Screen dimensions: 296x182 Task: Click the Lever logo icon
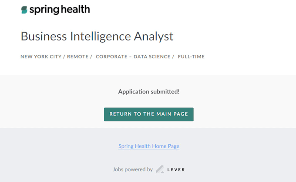tap(160, 169)
